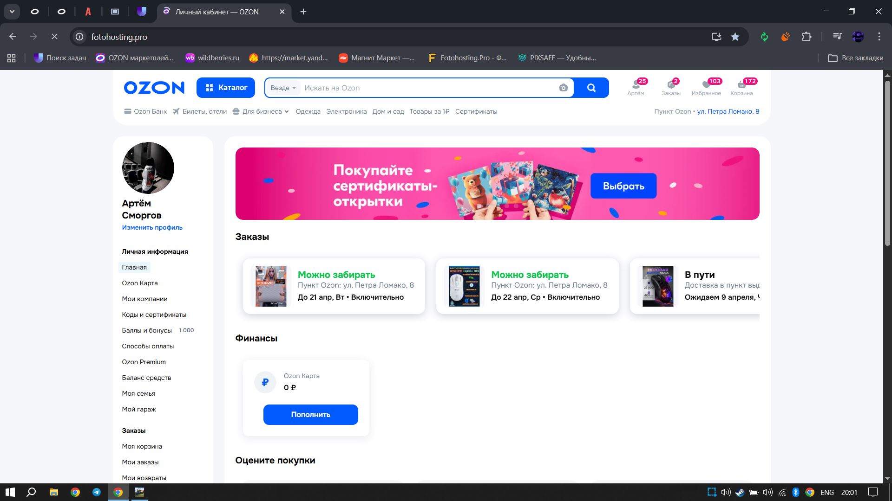Screen dimensions: 892x501
Task: Click the Искать на Ozon search field
Action: tap(427, 88)
